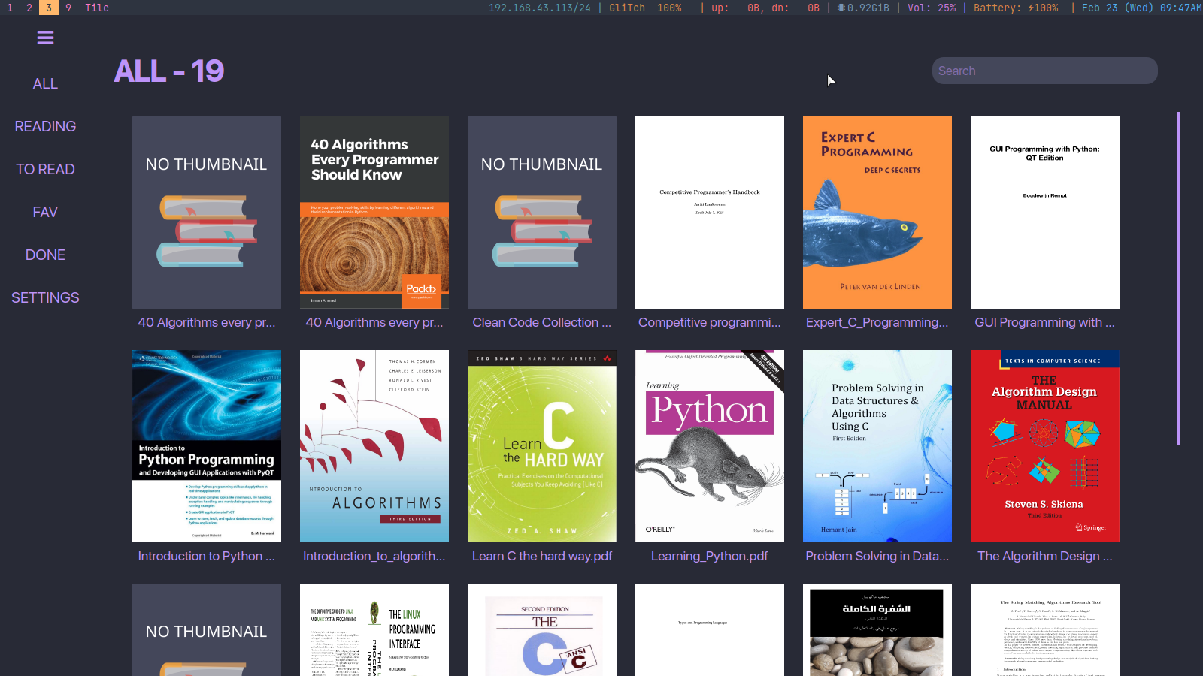Show the FAV books in the sidebar

[45, 213]
